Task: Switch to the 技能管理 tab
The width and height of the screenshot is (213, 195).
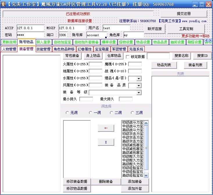Action: tap(43, 49)
